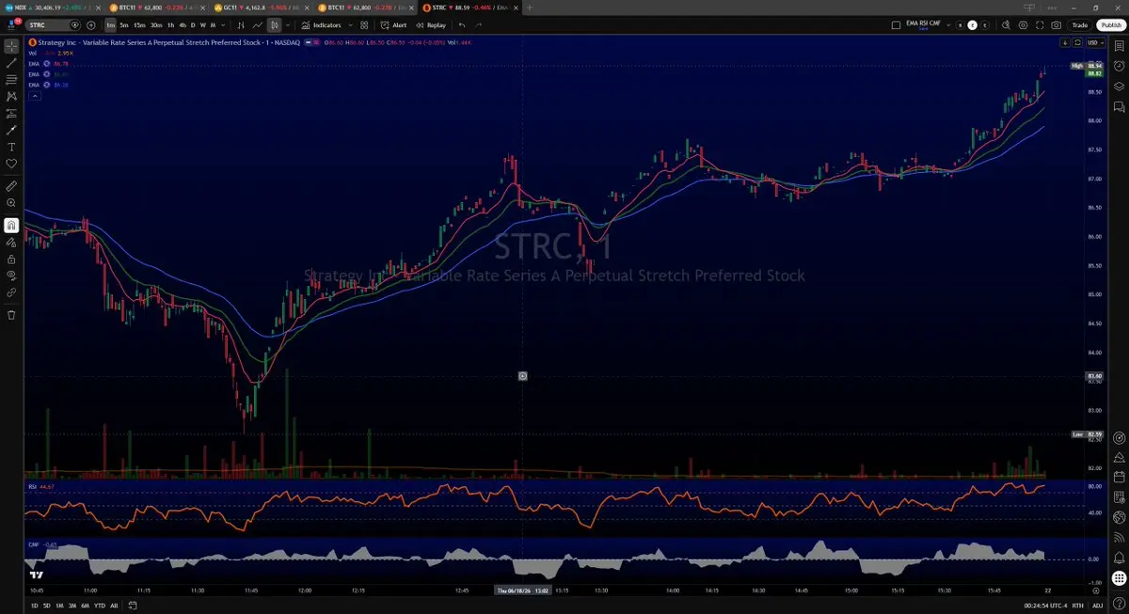1129x614 pixels.
Task: Take a chart snapshot with camera icon
Action: pos(1057,25)
